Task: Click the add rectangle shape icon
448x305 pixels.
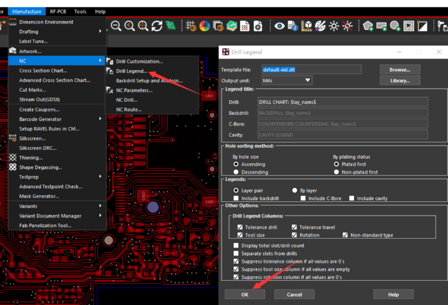Action: pyautogui.click(x=382, y=26)
